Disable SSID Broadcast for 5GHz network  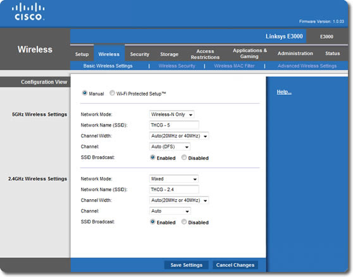pos(184,157)
